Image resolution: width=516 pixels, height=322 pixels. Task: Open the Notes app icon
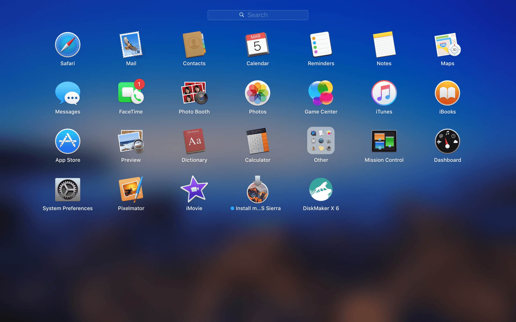pos(384,45)
